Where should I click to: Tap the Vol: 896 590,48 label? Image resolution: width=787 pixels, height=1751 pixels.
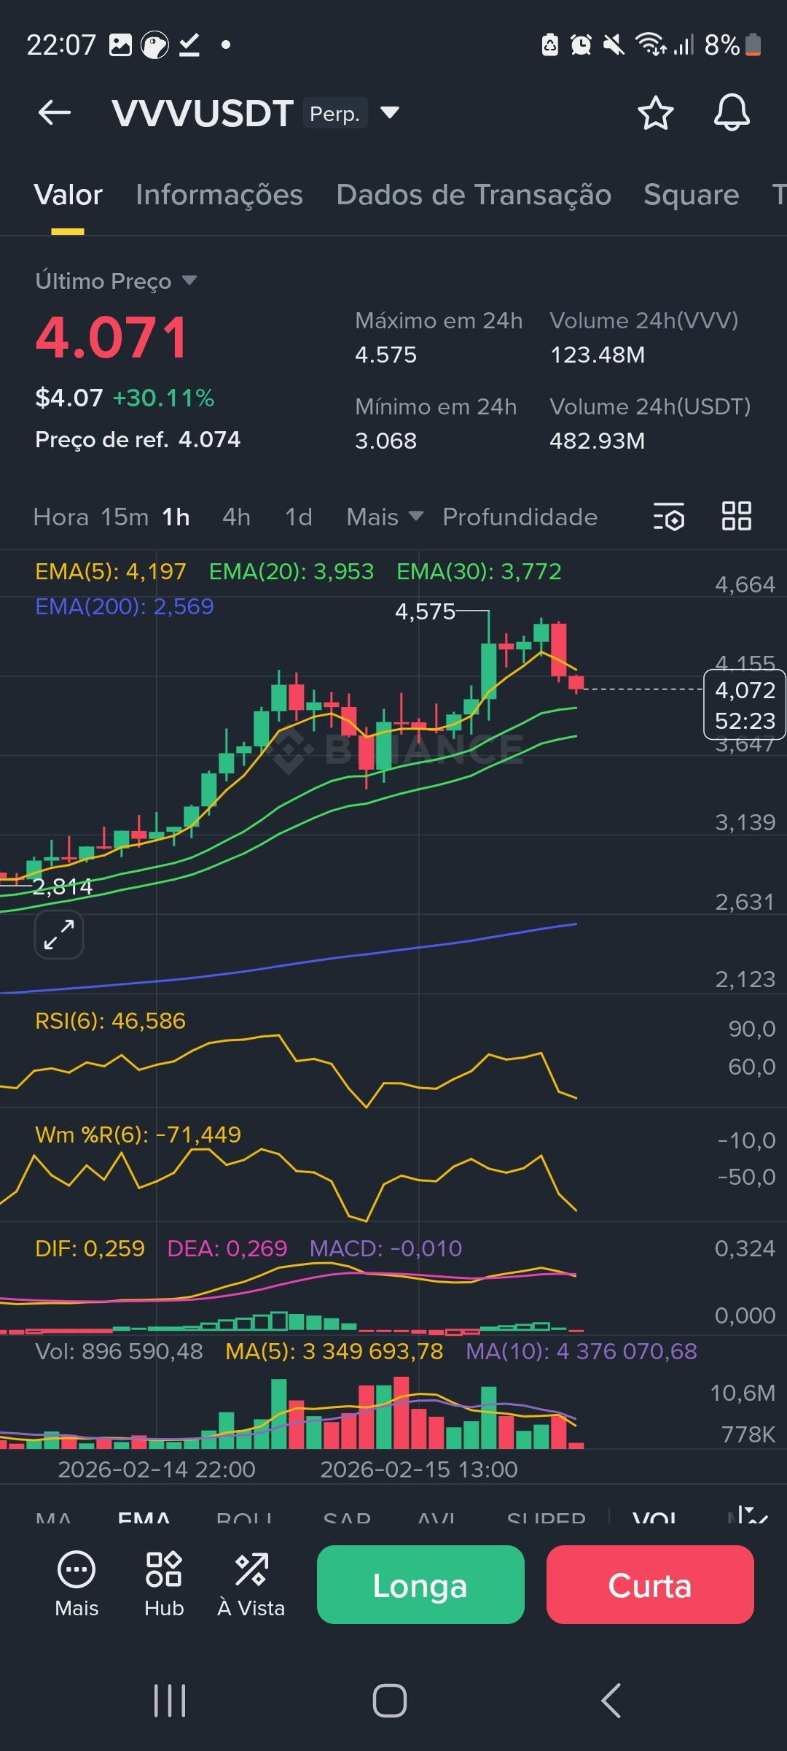(x=120, y=1351)
